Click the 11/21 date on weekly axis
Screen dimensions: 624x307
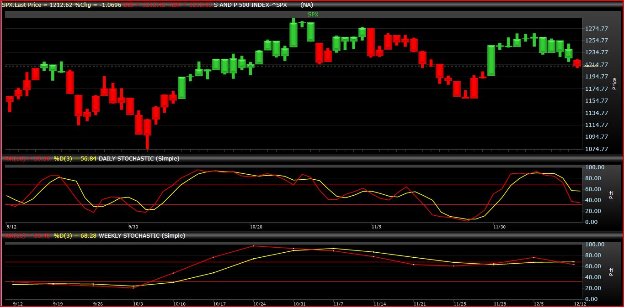click(419, 304)
